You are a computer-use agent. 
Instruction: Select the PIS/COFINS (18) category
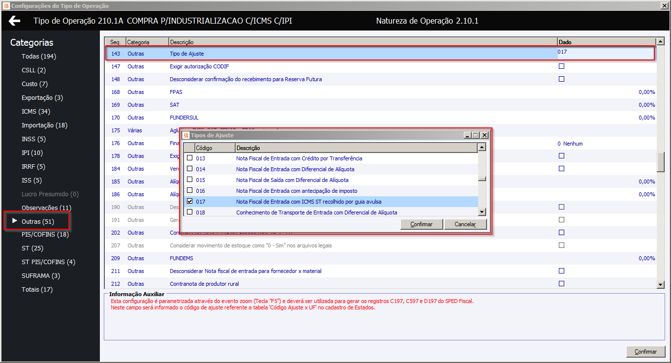(x=45, y=235)
